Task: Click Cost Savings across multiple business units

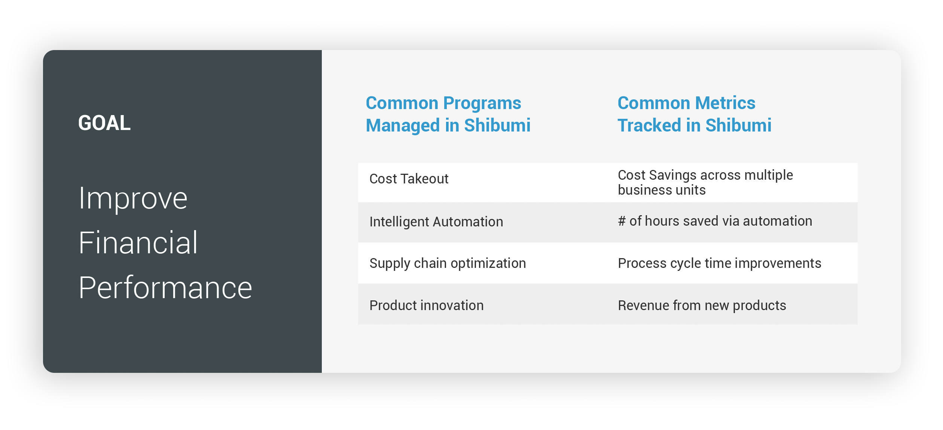Action: coord(705,183)
